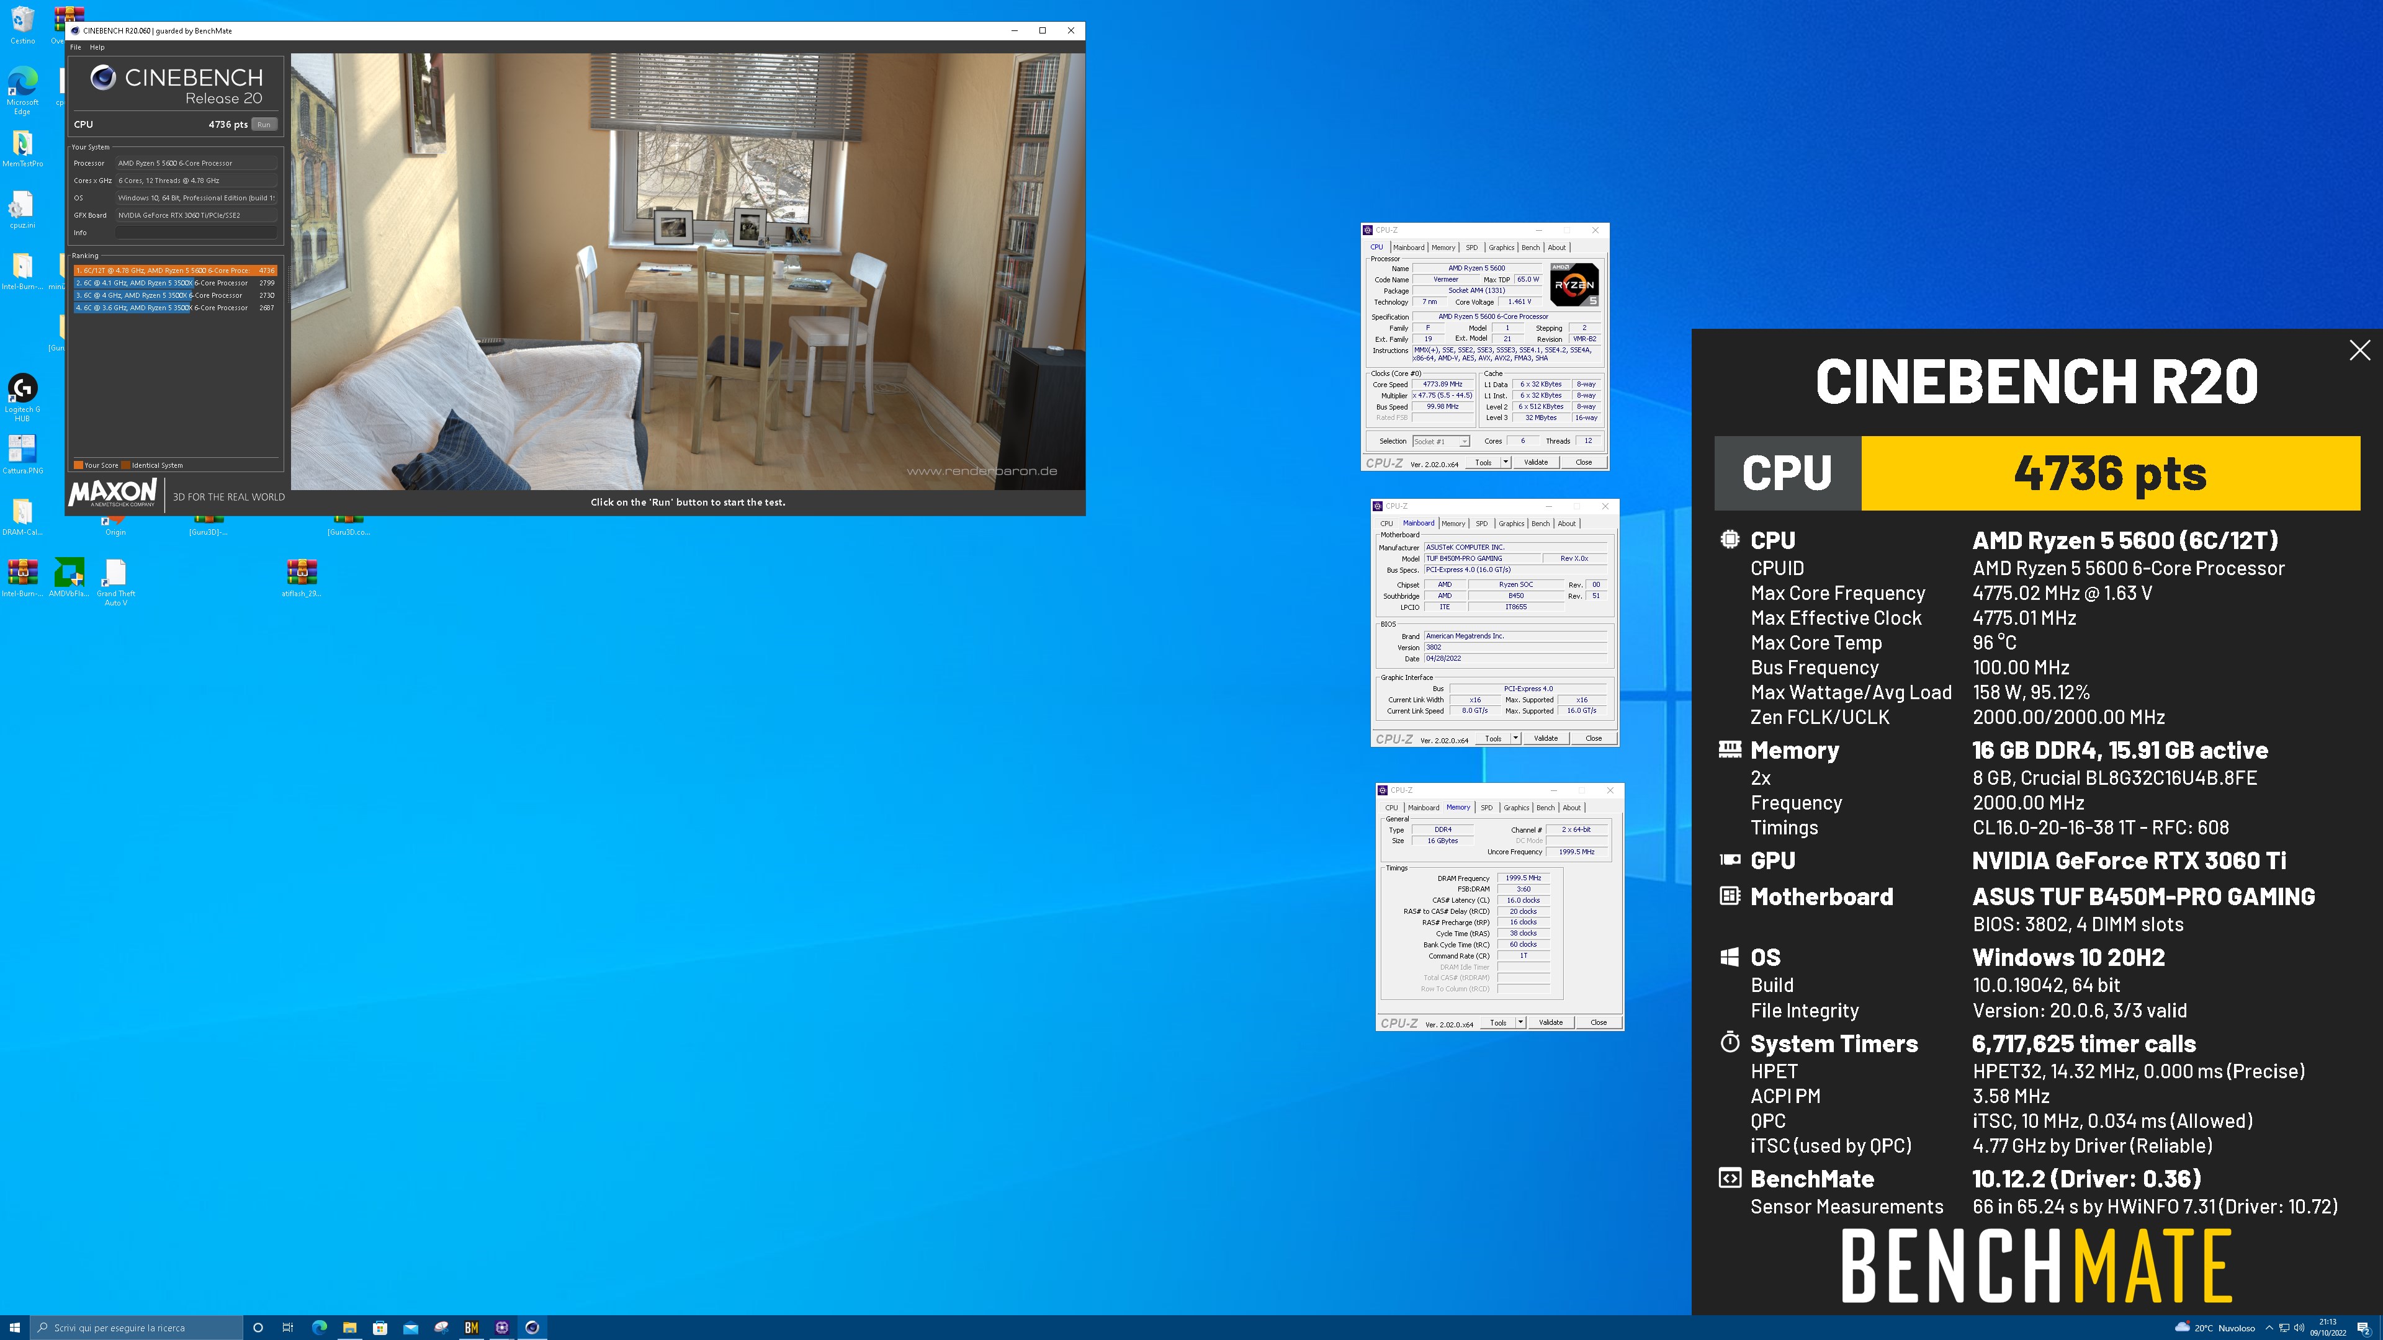Open Snipping Tool from the taskbar
Viewport: 2383px width, 1340px height.
coord(441,1327)
